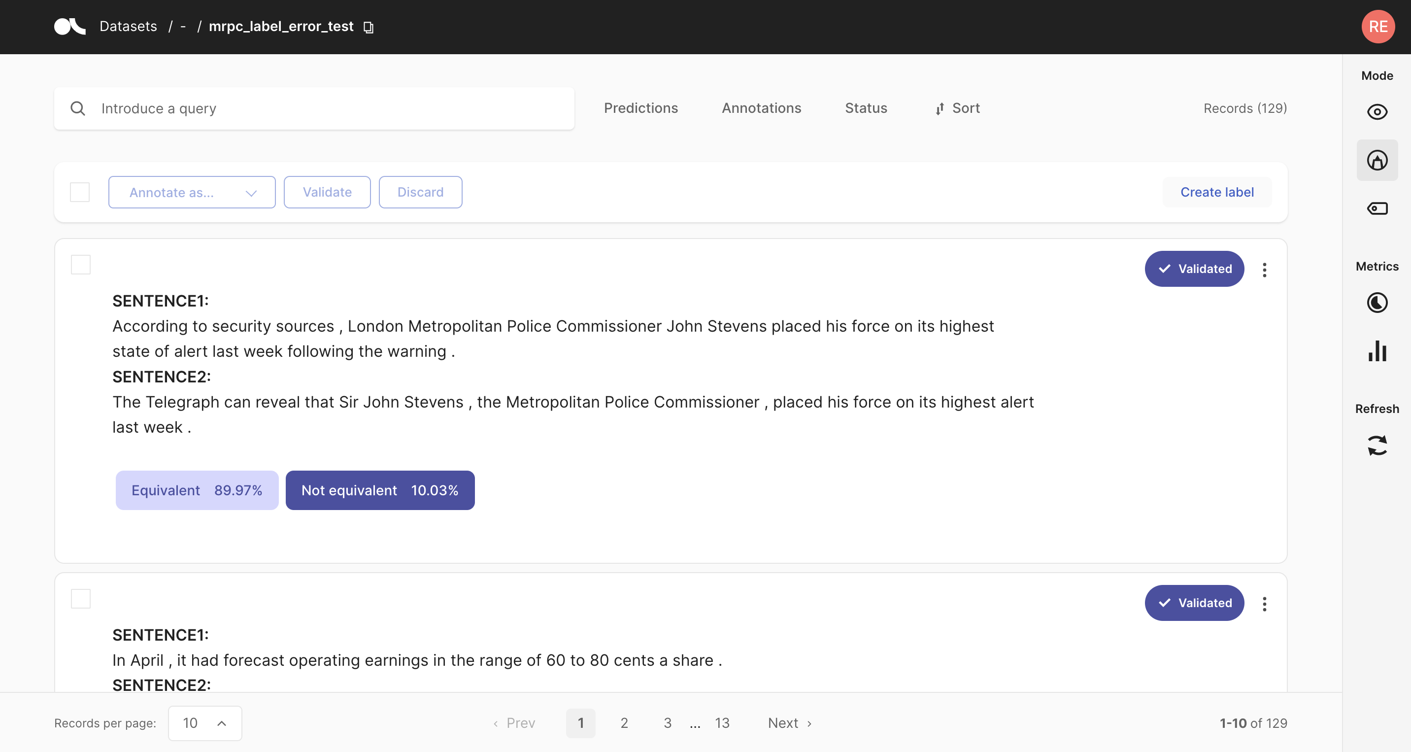1411x752 pixels.
Task: Switch to Explore mode eye icon
Action: coord(1377,112)
